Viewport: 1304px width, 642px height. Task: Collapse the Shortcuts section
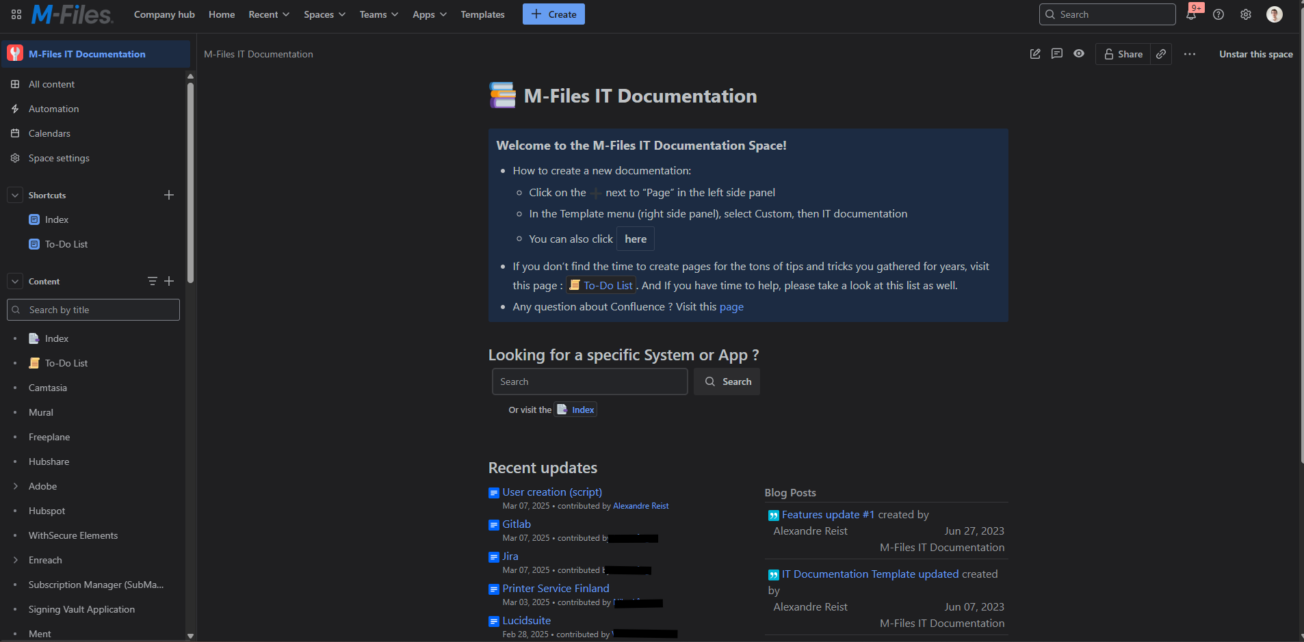tap(15, 195)
